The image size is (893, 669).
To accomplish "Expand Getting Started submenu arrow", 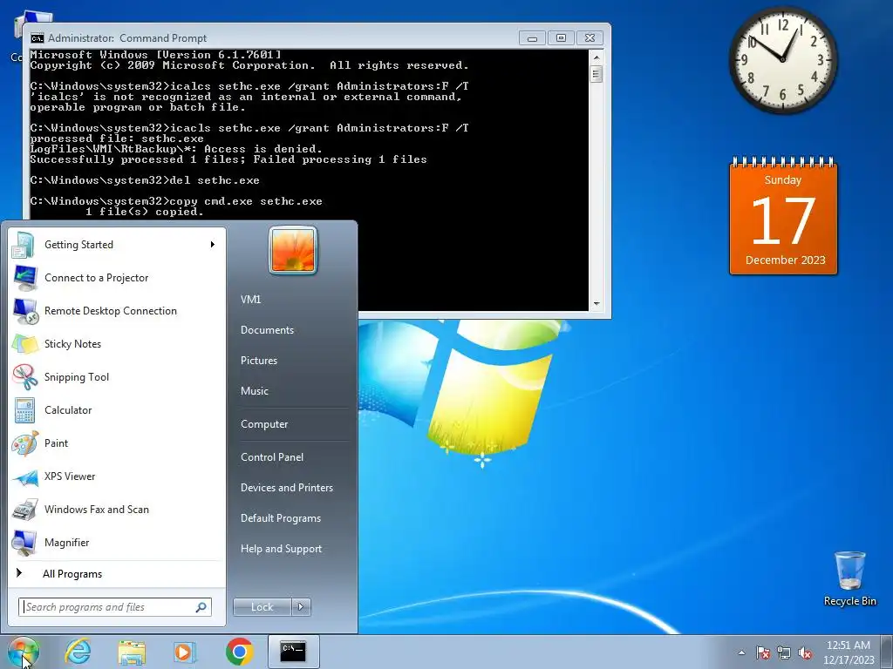I will pos(213,245).
